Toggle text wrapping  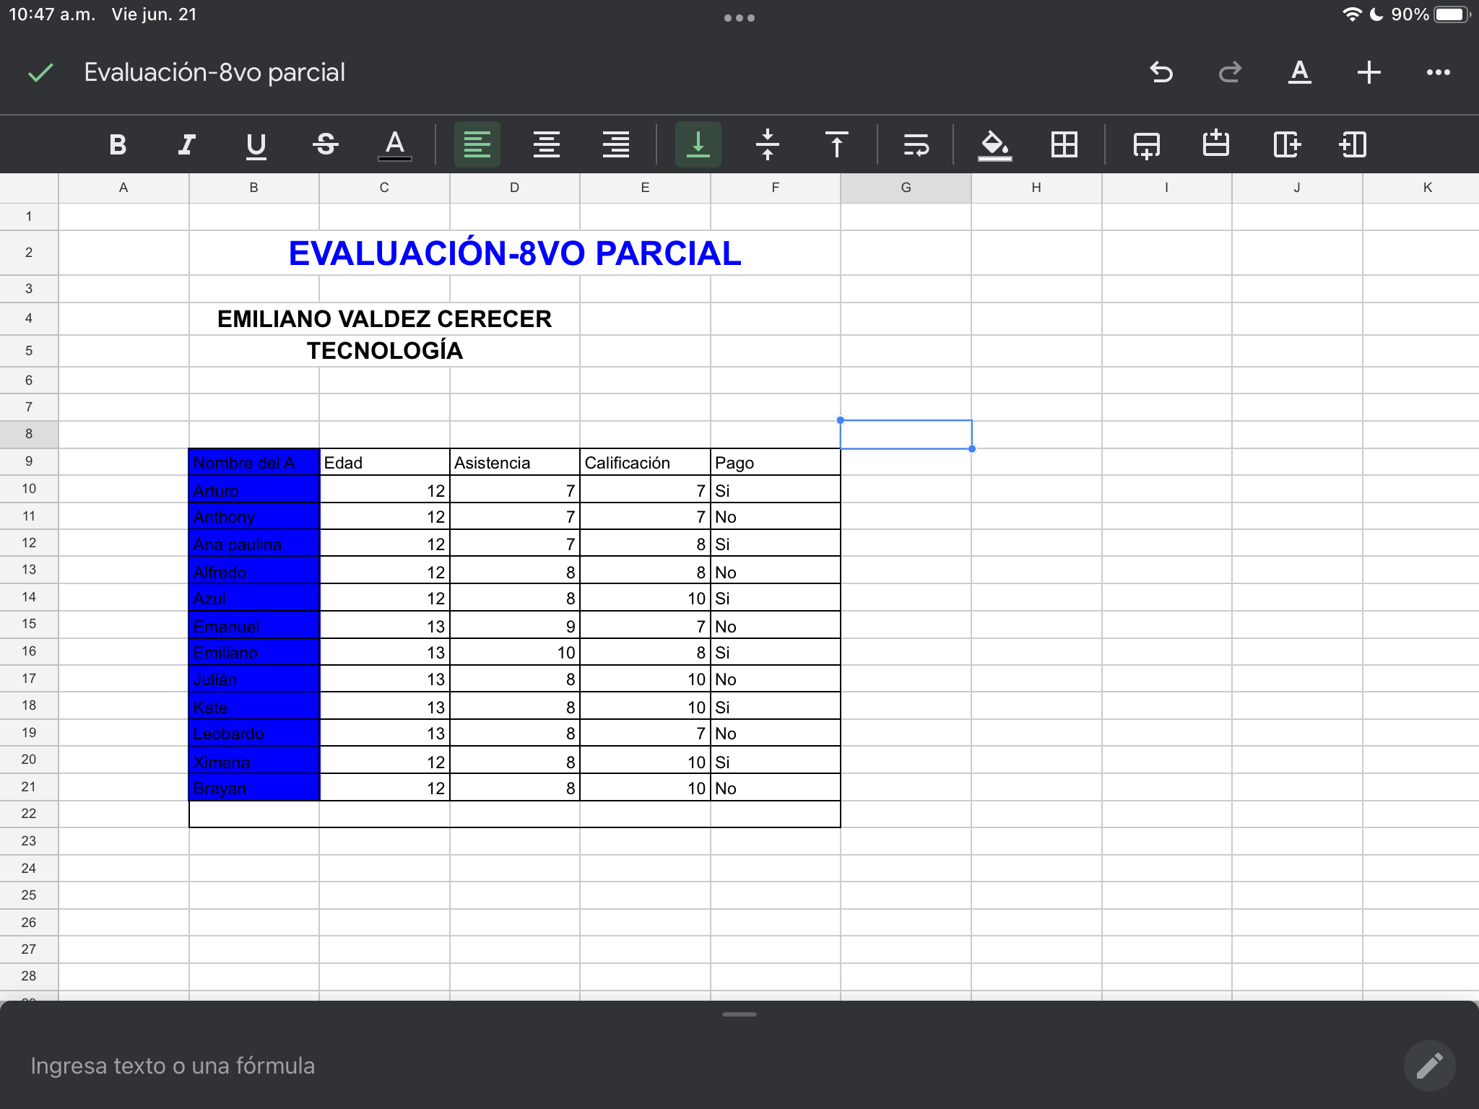point(916,144)
